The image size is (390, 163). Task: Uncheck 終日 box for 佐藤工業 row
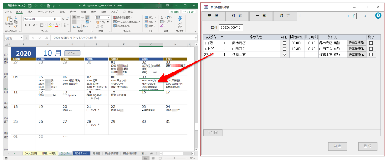(x=285, y=55)
